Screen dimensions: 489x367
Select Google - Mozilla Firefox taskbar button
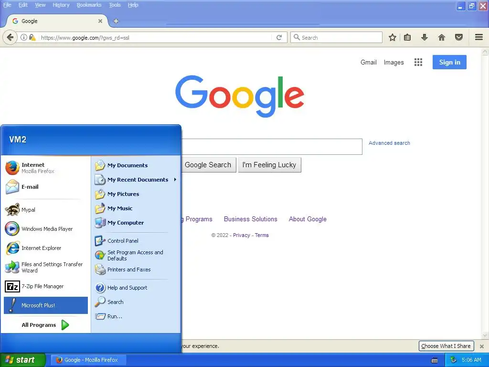(x=88, y=360)
